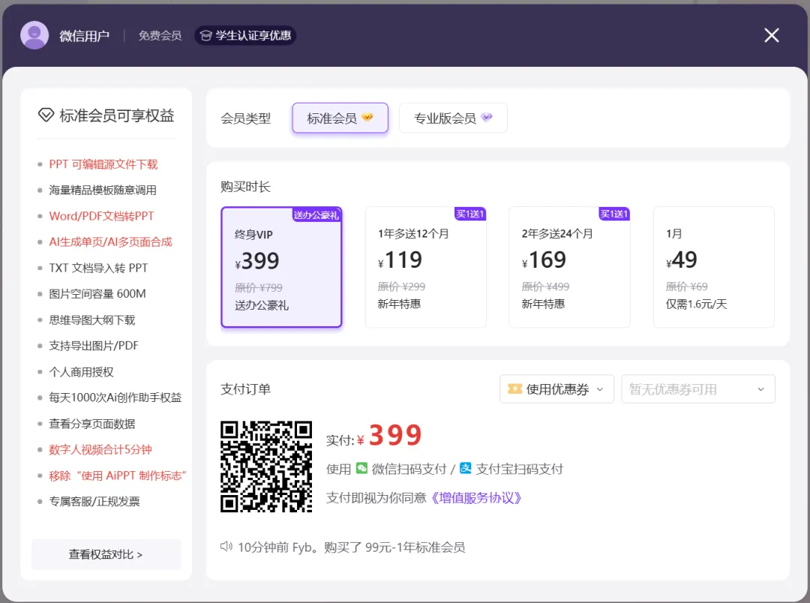Screen dimensions: 810x603
Task: Select the 标准会员 membership tab
Action: pyautogui.click(x=340, y=118)
